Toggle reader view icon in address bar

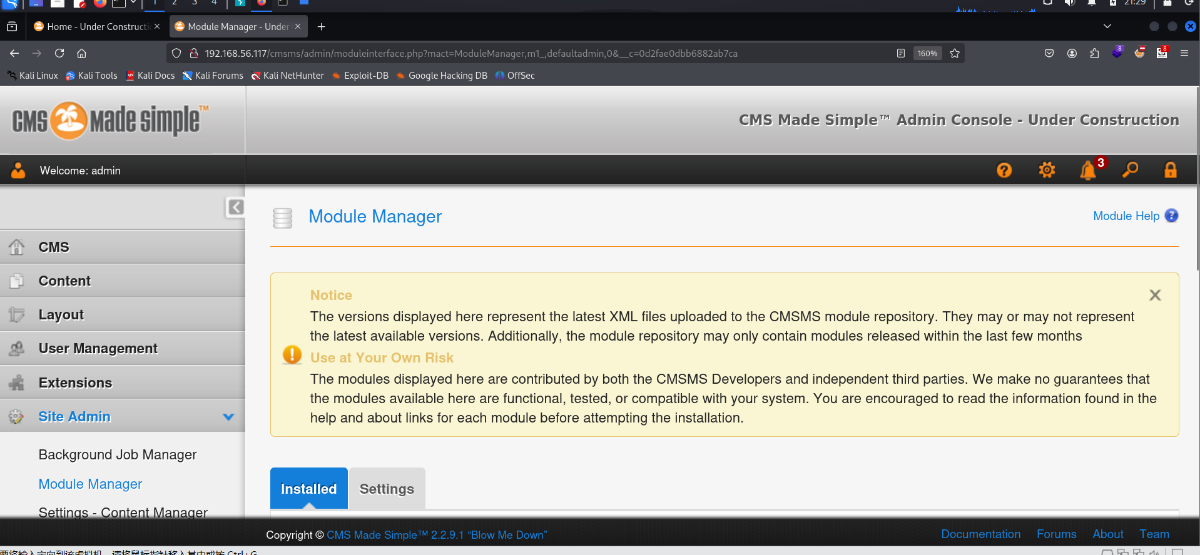point(900,53)
